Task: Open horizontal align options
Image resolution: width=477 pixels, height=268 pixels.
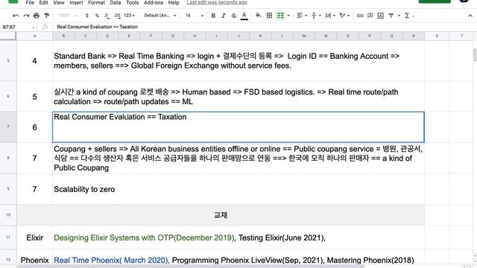Action: [301, 16]
